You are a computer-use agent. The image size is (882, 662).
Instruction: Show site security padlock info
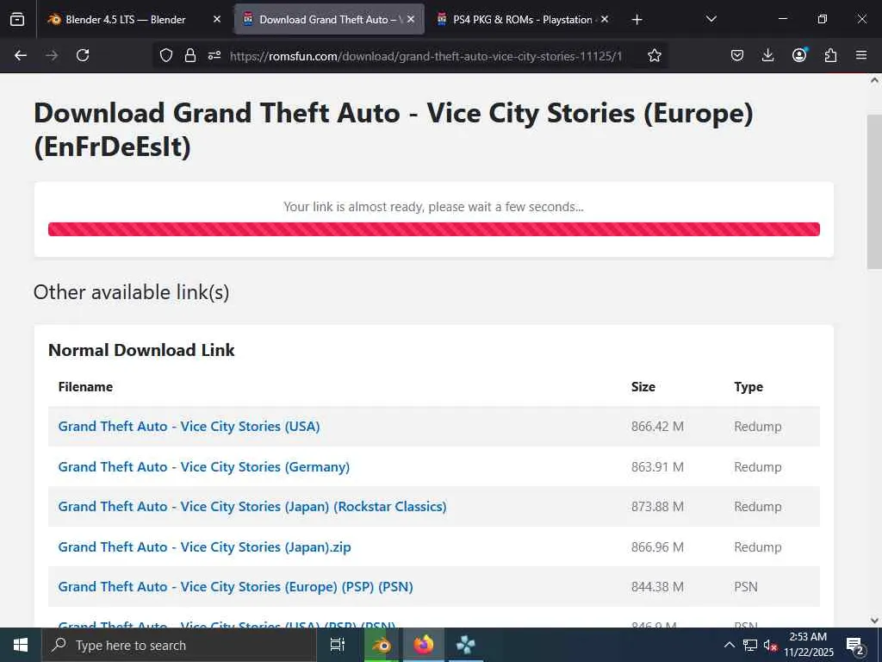point(190,55)
